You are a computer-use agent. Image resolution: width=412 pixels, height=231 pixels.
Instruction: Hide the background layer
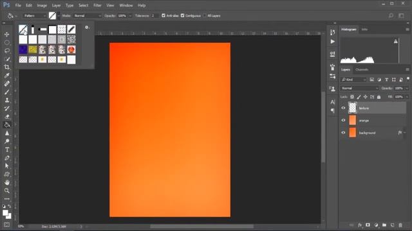click(x=343, y=133)
